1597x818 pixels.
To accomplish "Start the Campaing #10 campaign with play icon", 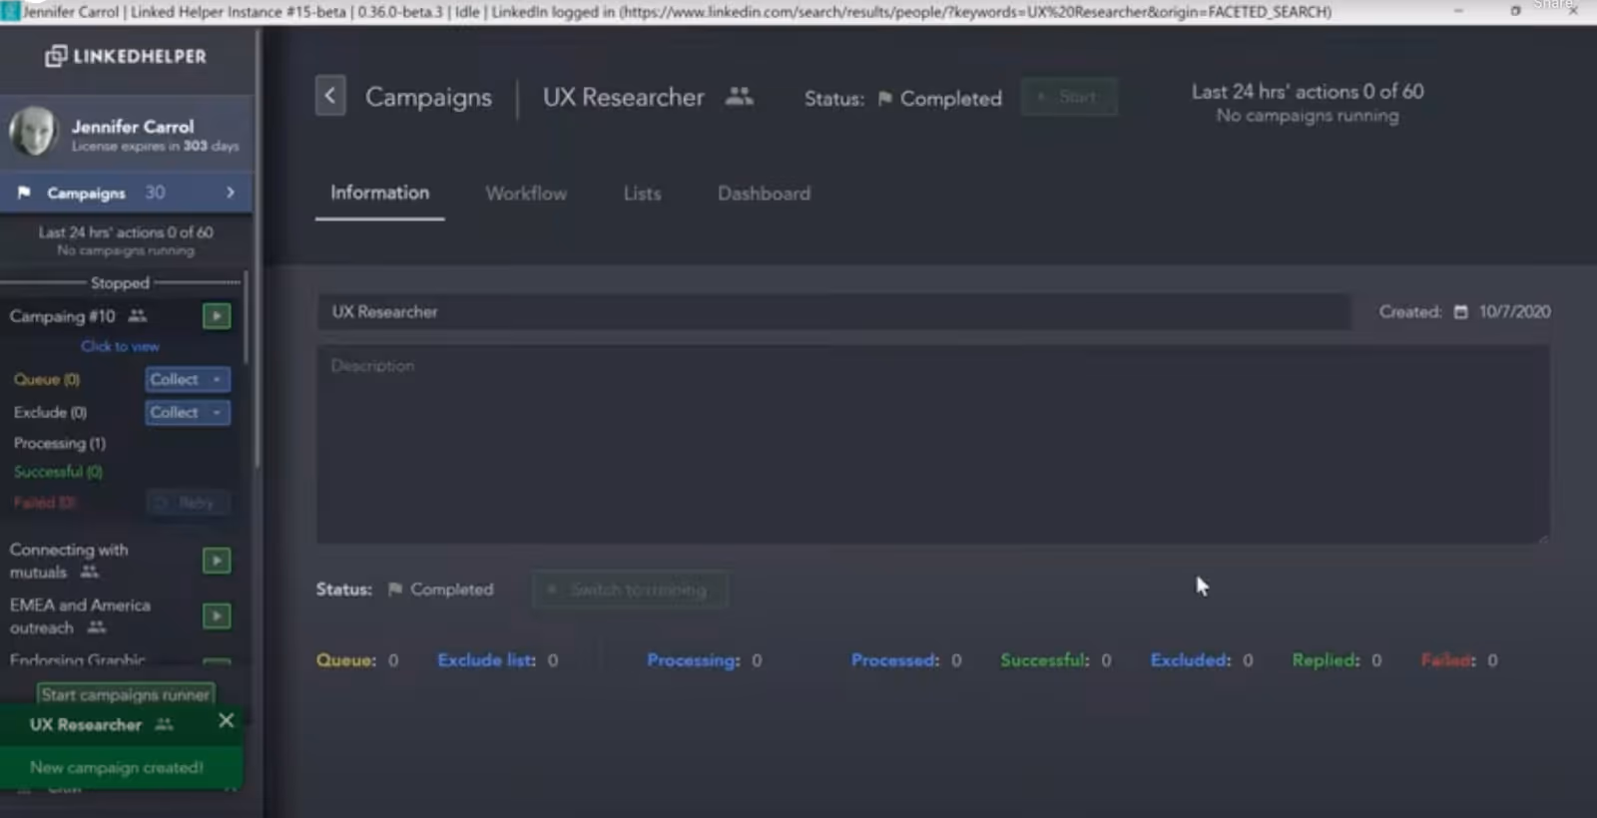I will tap(217, 316).
